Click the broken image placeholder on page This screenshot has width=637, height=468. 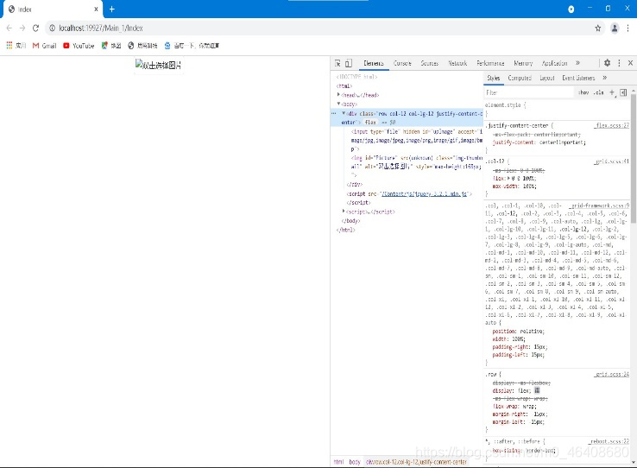[159, 65]
